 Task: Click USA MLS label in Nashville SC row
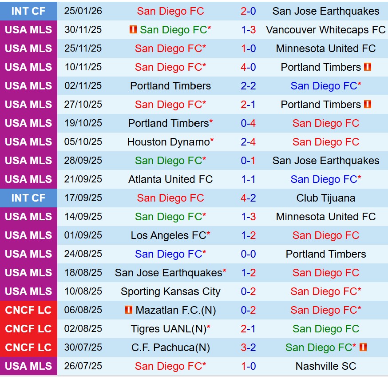pyautogui.click(x=28, y=366)
